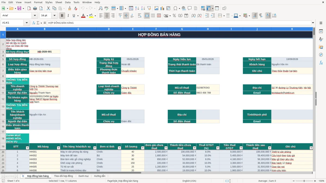Open filter dropdown for Số lượng column

142,148
